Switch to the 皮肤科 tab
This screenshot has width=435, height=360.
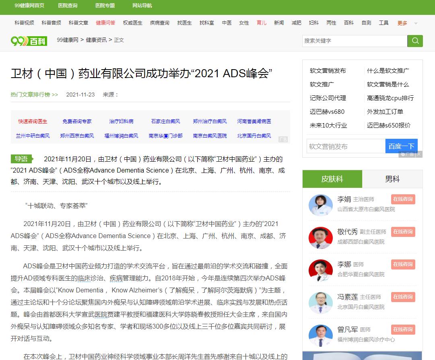(332, 179)
